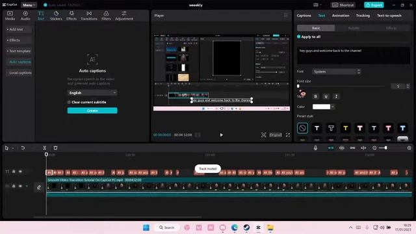Viewport: 416px width, 234px height.
Task: Expand the Text template section
Action: click(x=19, y=51)
